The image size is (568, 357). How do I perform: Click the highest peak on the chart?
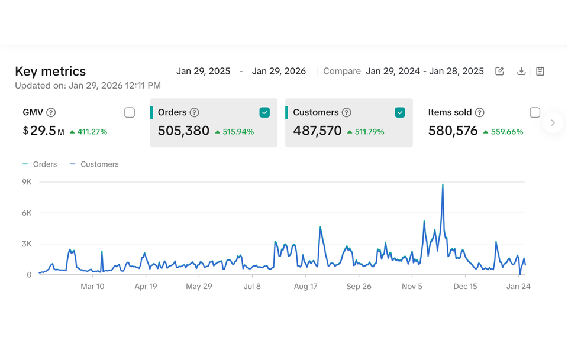[443, 185]
